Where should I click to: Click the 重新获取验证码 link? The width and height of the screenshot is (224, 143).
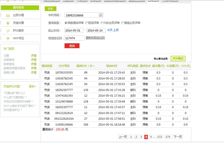[95, 38]
